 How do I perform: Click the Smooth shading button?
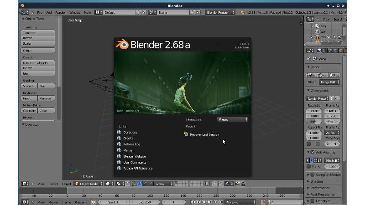click(29, 86)
